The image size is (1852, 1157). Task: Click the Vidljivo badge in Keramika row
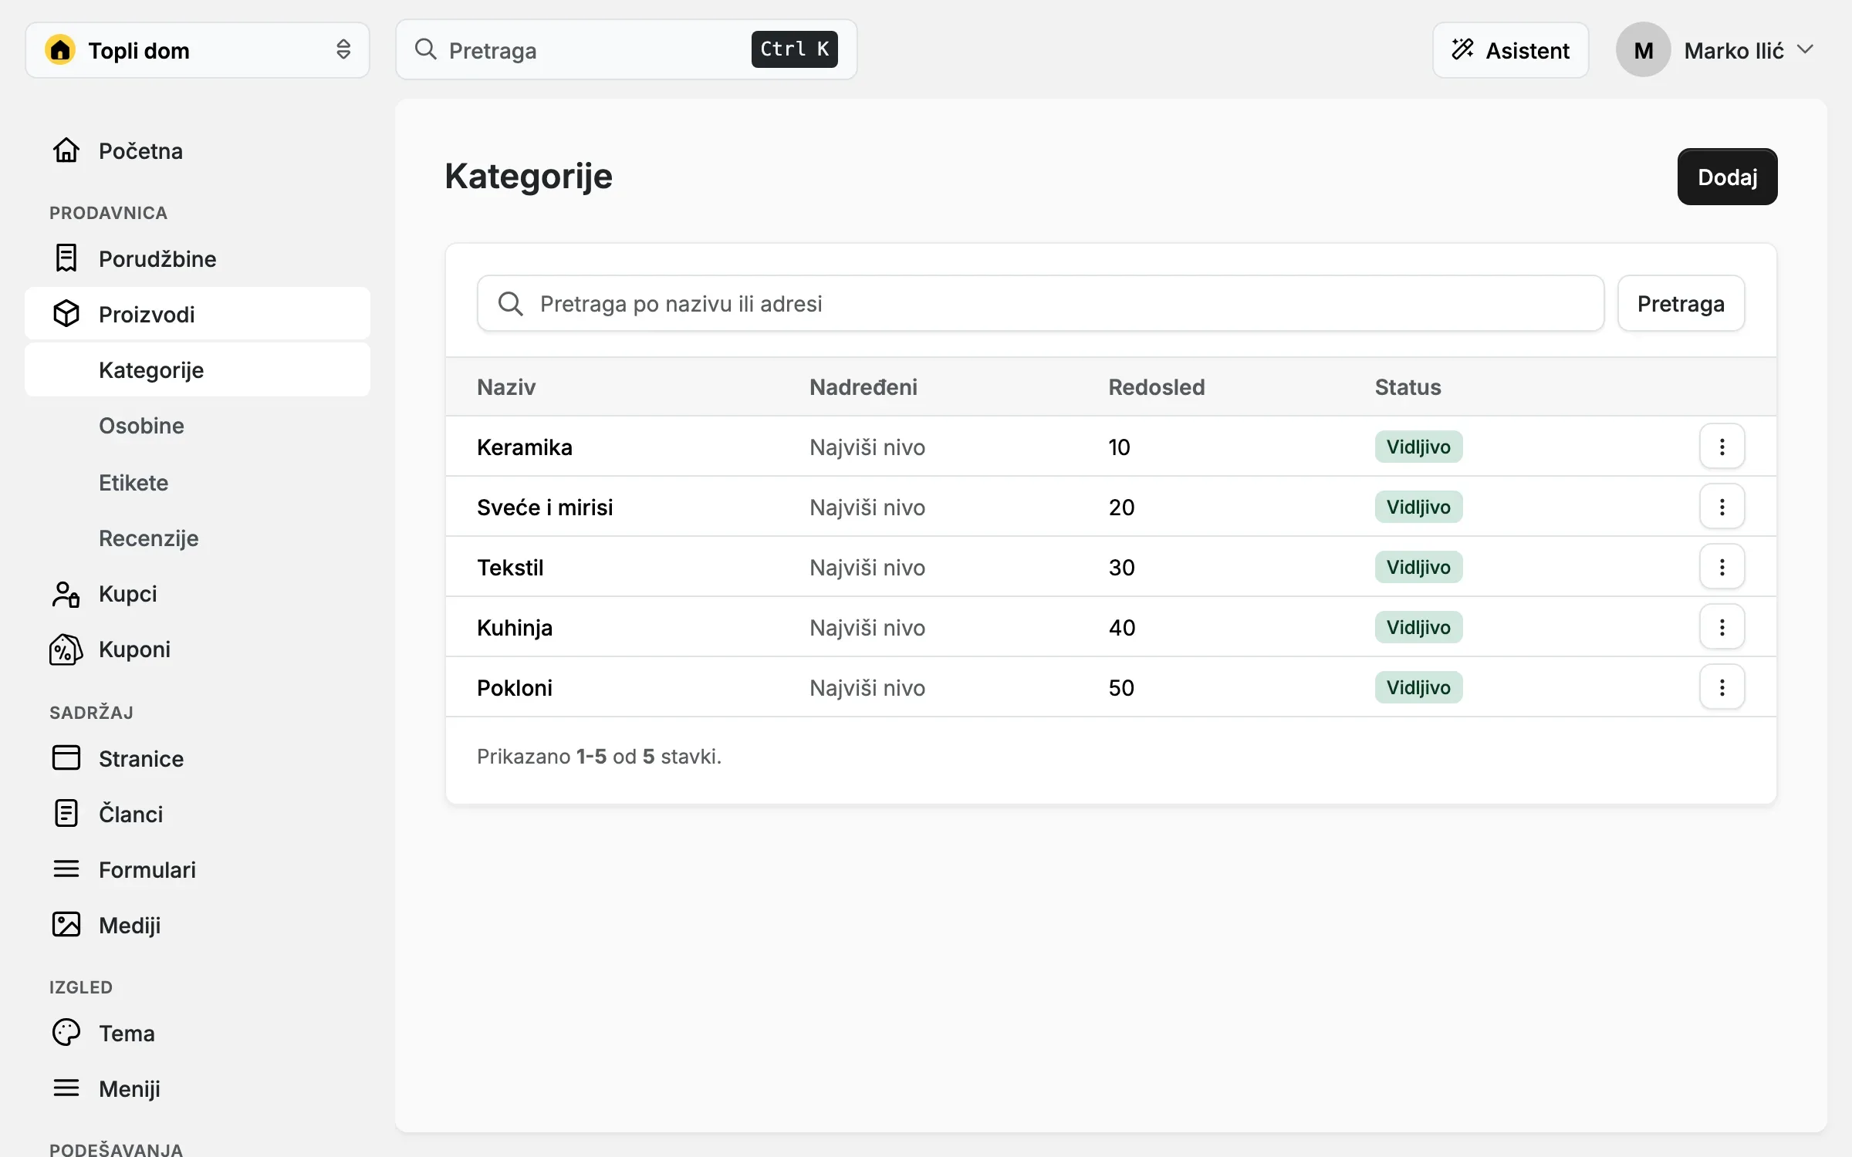(x=1418, y=447)
